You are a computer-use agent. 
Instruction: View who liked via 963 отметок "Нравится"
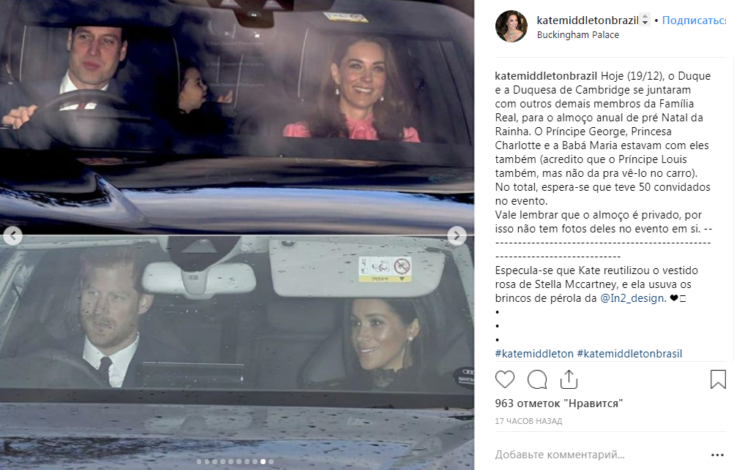click(x=559, y=403)
